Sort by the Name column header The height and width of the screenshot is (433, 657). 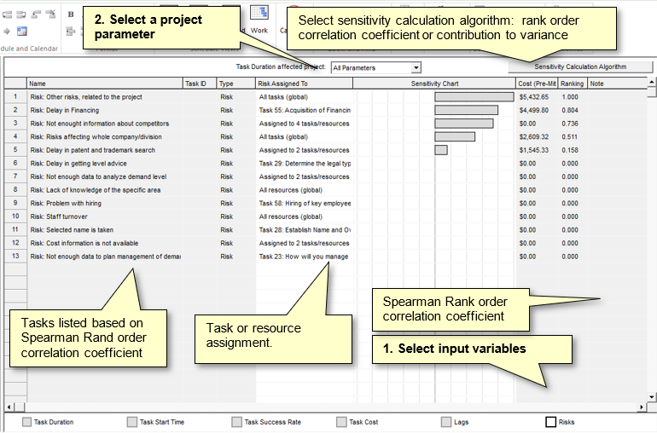point(105,84)
